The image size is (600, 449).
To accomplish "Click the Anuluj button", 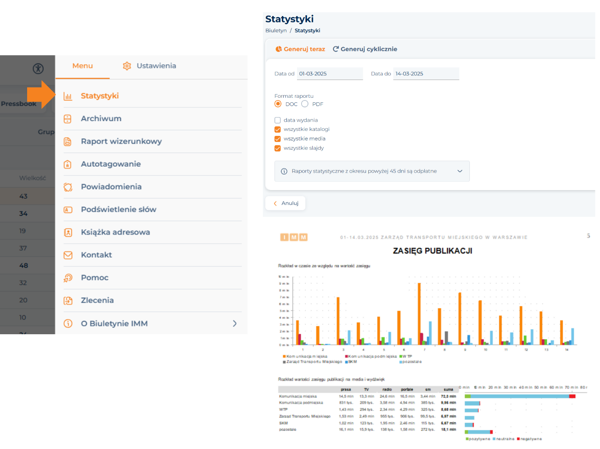I will pyautogui.click(x=286, y=203).
